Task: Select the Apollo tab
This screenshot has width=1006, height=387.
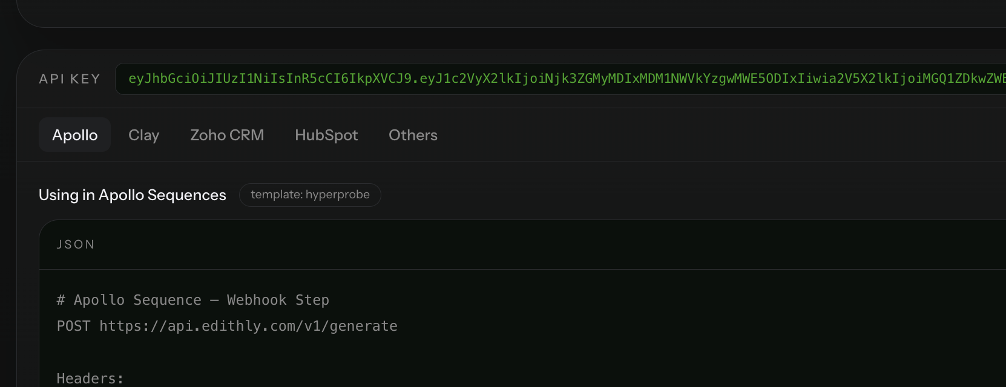Action: (x=74, y=135)
